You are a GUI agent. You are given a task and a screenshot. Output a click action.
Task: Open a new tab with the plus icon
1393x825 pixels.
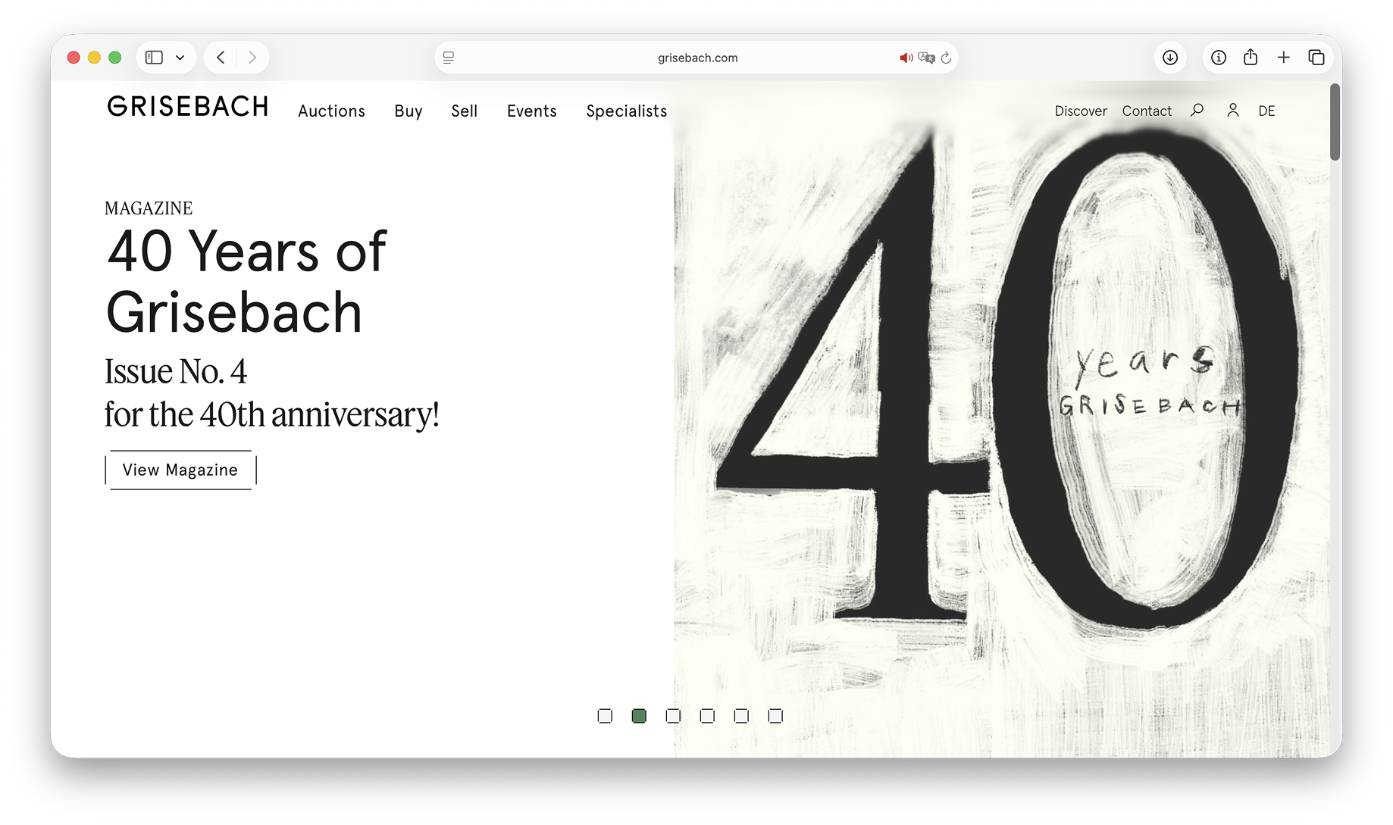pos(1284,58)
